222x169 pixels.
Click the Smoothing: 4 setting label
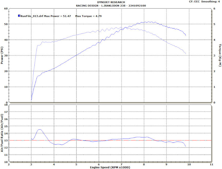pos(211,2)
